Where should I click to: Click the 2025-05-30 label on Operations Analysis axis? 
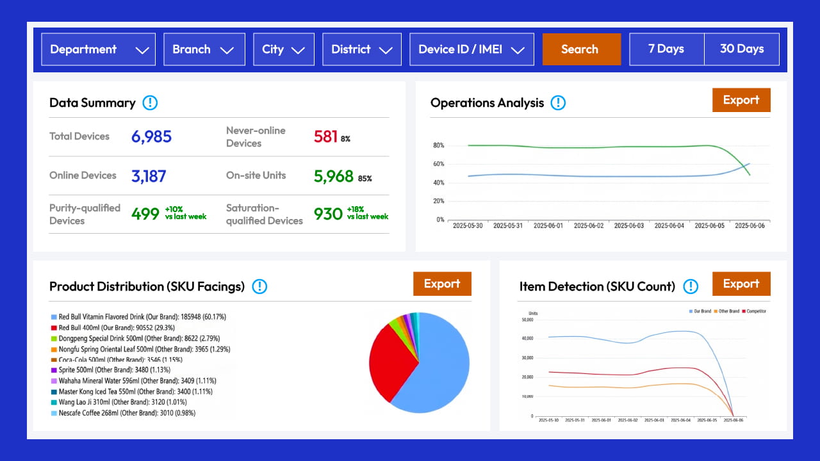(x=468, y=225)
